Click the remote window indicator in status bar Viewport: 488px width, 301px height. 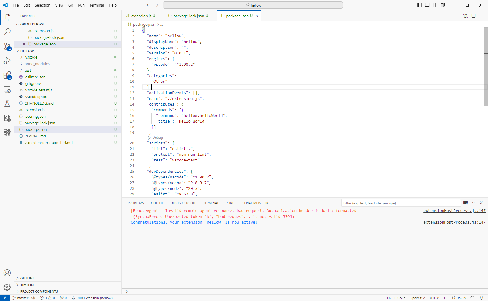pyautogui.click(x=5, y=298)
